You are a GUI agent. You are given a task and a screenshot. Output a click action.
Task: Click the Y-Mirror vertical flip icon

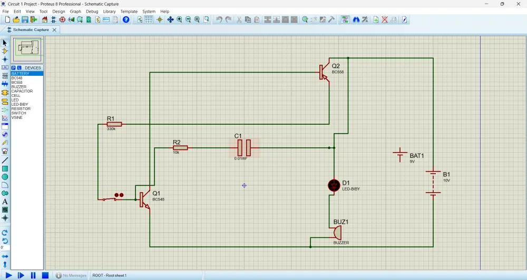5,265
